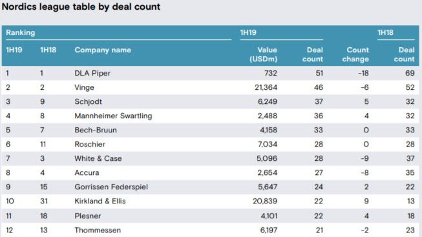Click the Vinge company row
Viewport: 422px width, 237px height.
(210, 87)
